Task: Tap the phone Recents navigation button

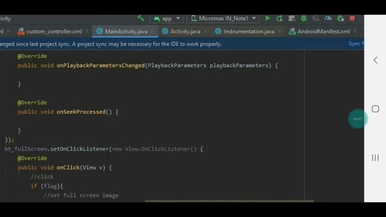Action: (x=375, y=158)
